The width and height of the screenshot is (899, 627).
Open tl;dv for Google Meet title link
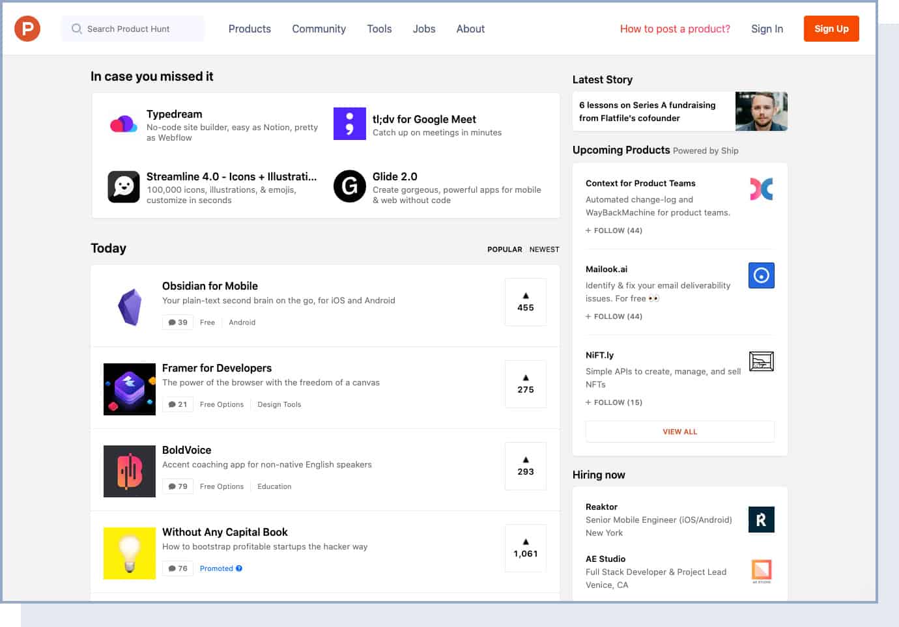tap(424, 119)
